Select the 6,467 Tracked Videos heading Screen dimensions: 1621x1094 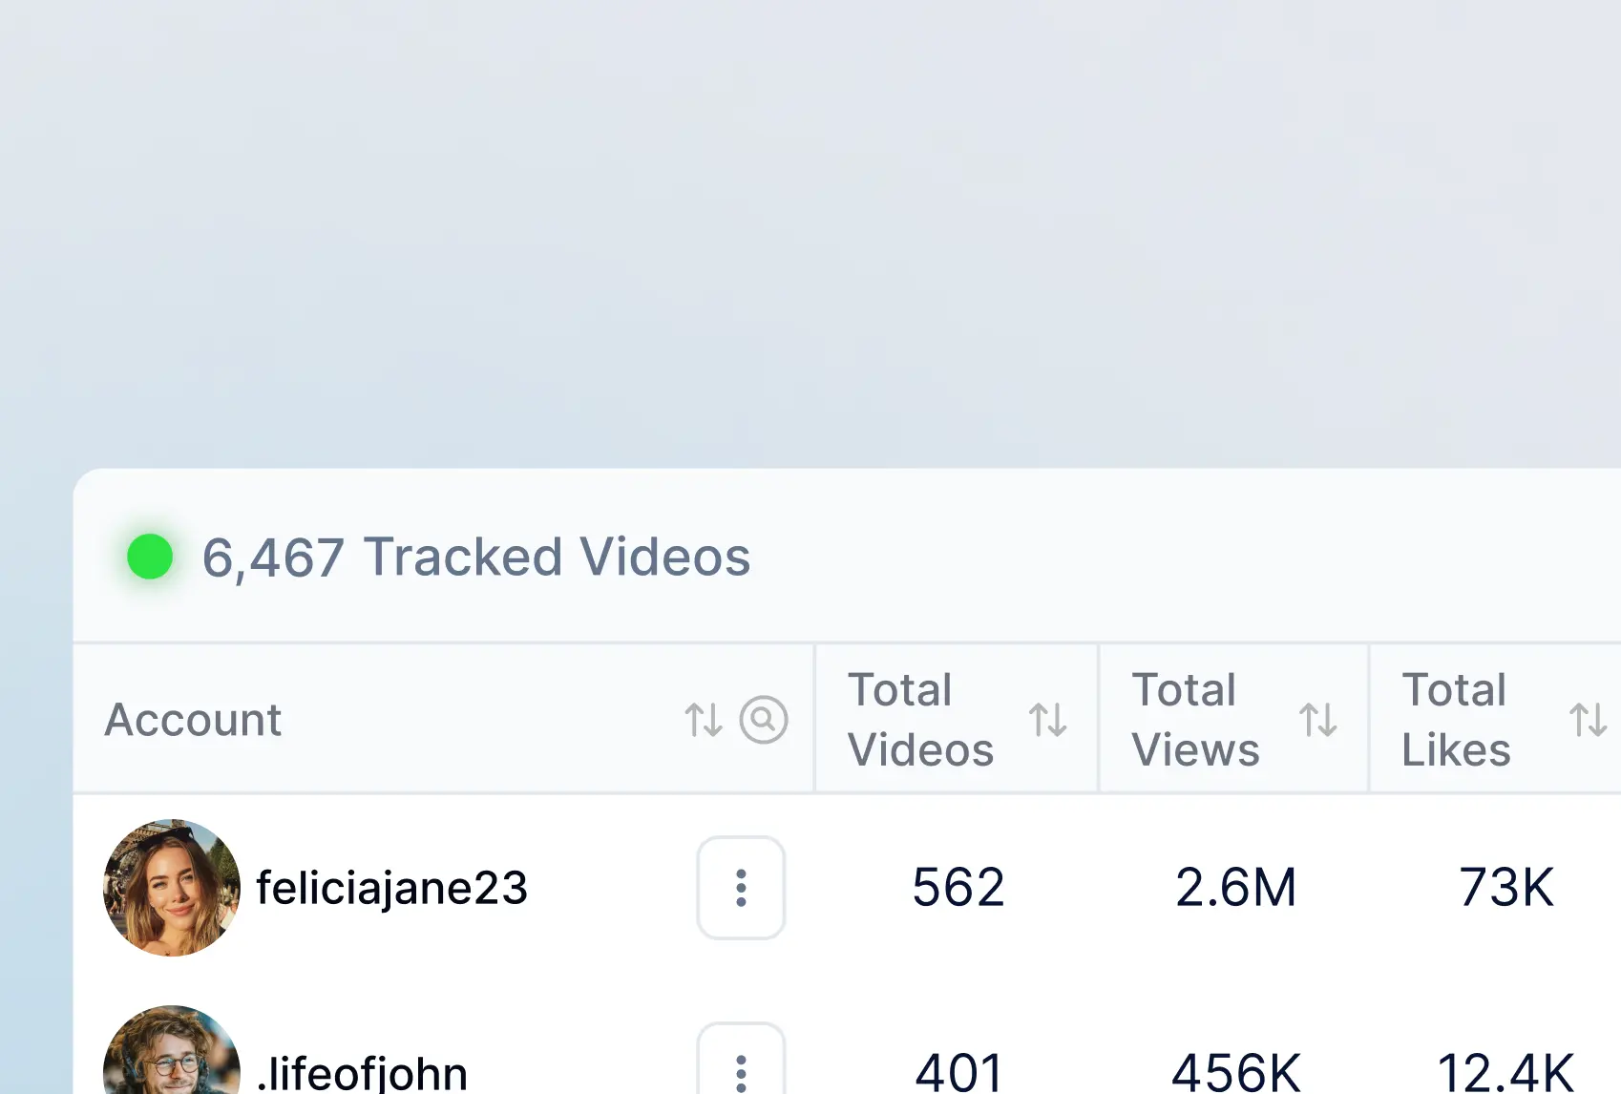click(x=476, y=557)
